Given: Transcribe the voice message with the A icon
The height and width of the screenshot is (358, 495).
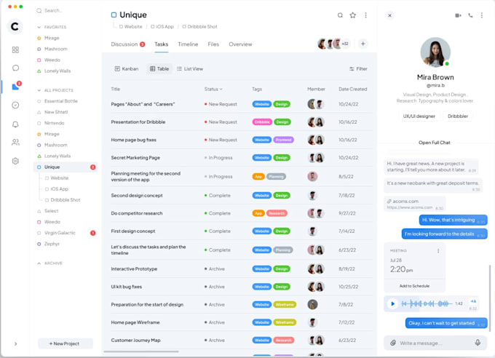Looking at the screenshot, I should click(473, 301).
